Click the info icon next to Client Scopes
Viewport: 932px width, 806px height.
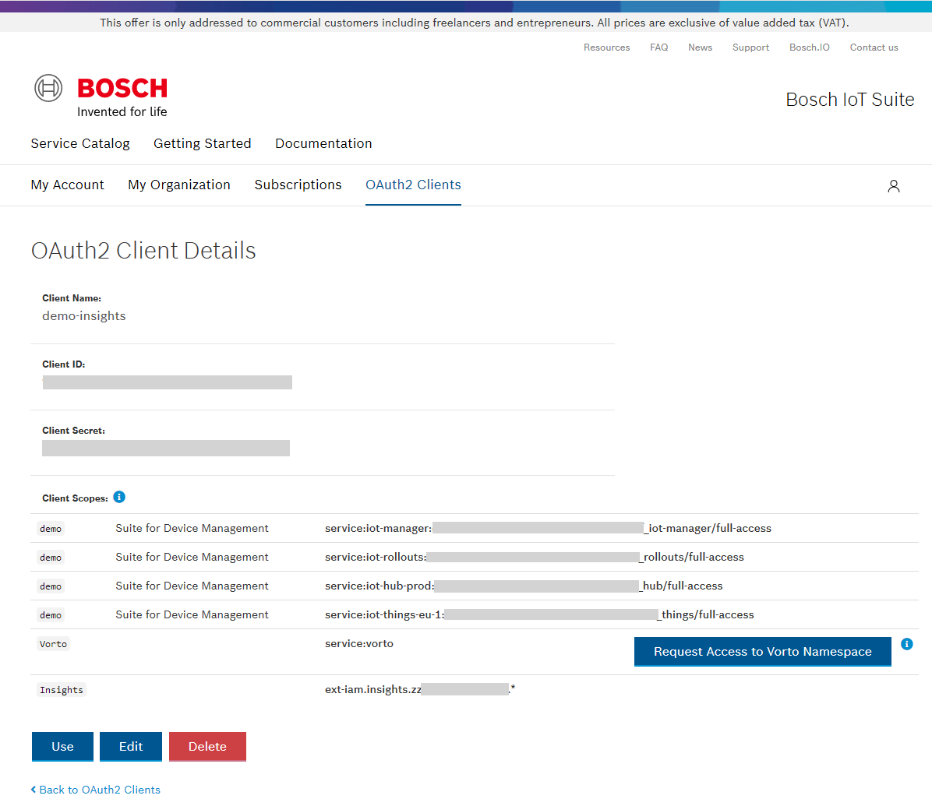click(119, 497)
